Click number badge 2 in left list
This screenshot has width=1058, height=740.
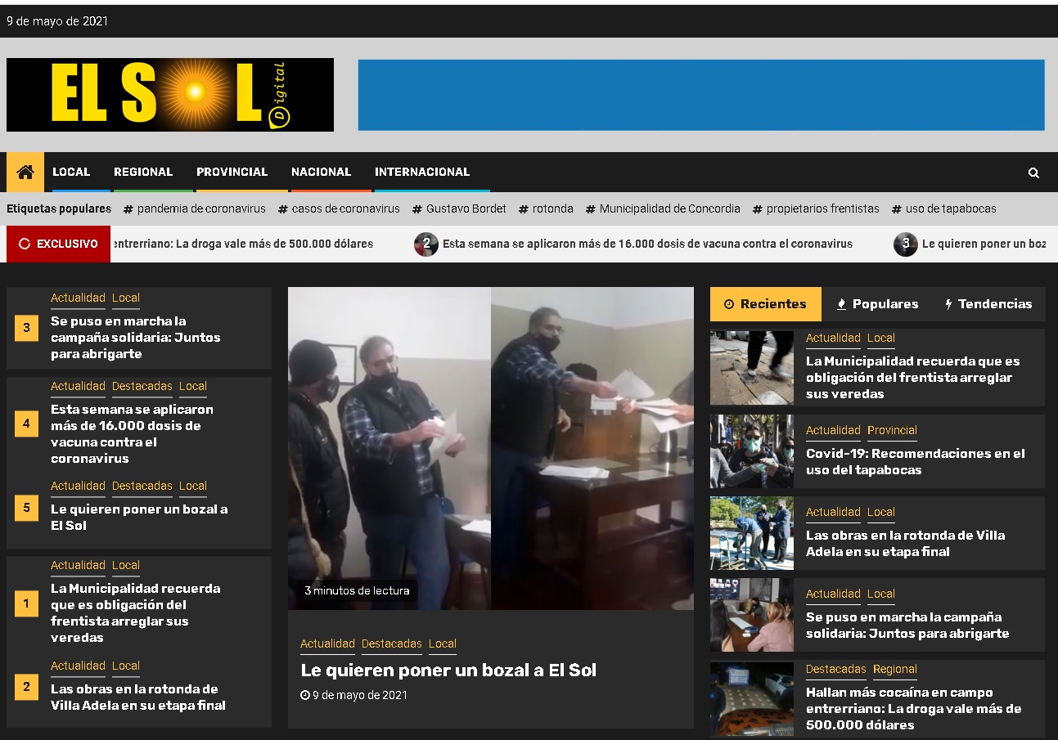pyautogui.click(x=26, y=687)
